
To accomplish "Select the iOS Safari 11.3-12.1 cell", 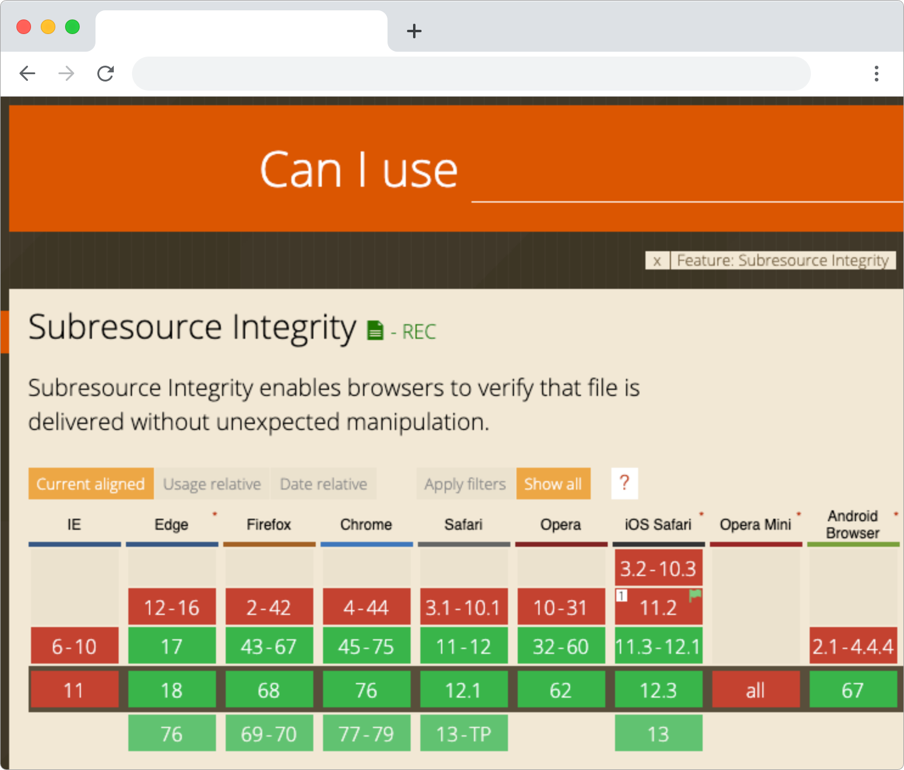I will click(x=658, y=646).
